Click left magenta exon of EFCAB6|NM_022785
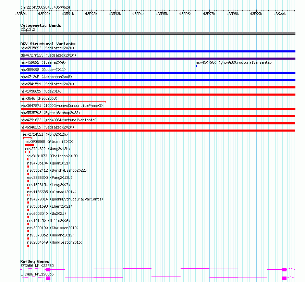The image size is (305, 282). (x=48, y=270)
